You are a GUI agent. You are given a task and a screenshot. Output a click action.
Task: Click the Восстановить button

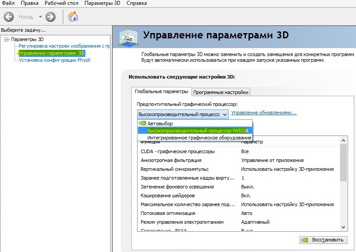(x=323, y=240)
